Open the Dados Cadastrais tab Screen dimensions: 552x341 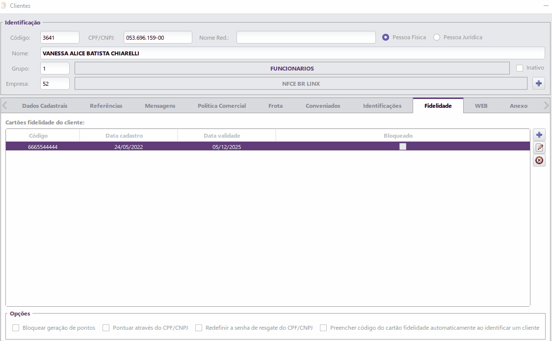click(x=45, y=106)
